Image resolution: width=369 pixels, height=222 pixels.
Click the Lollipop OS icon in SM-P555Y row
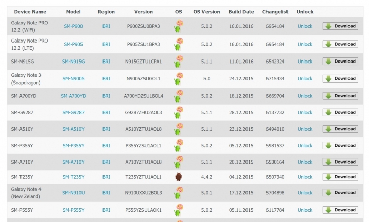pyautogui.click(x=179, y=210)
